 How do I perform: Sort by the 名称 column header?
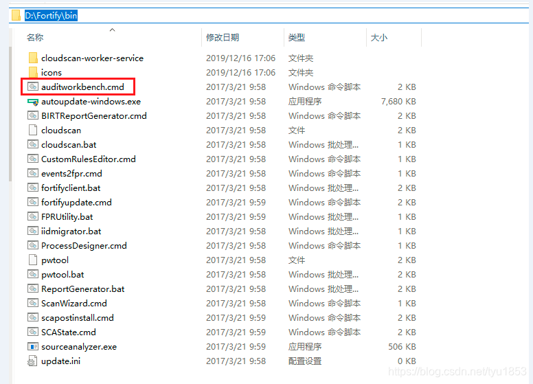click(x=35, y=37)
